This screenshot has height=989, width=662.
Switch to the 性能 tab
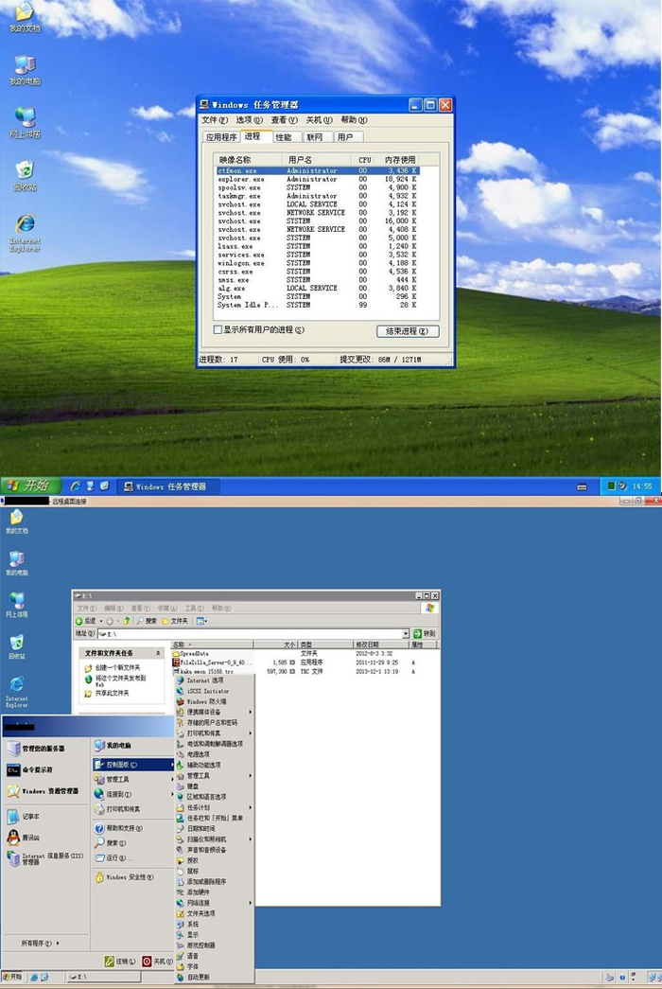(284, 137)
